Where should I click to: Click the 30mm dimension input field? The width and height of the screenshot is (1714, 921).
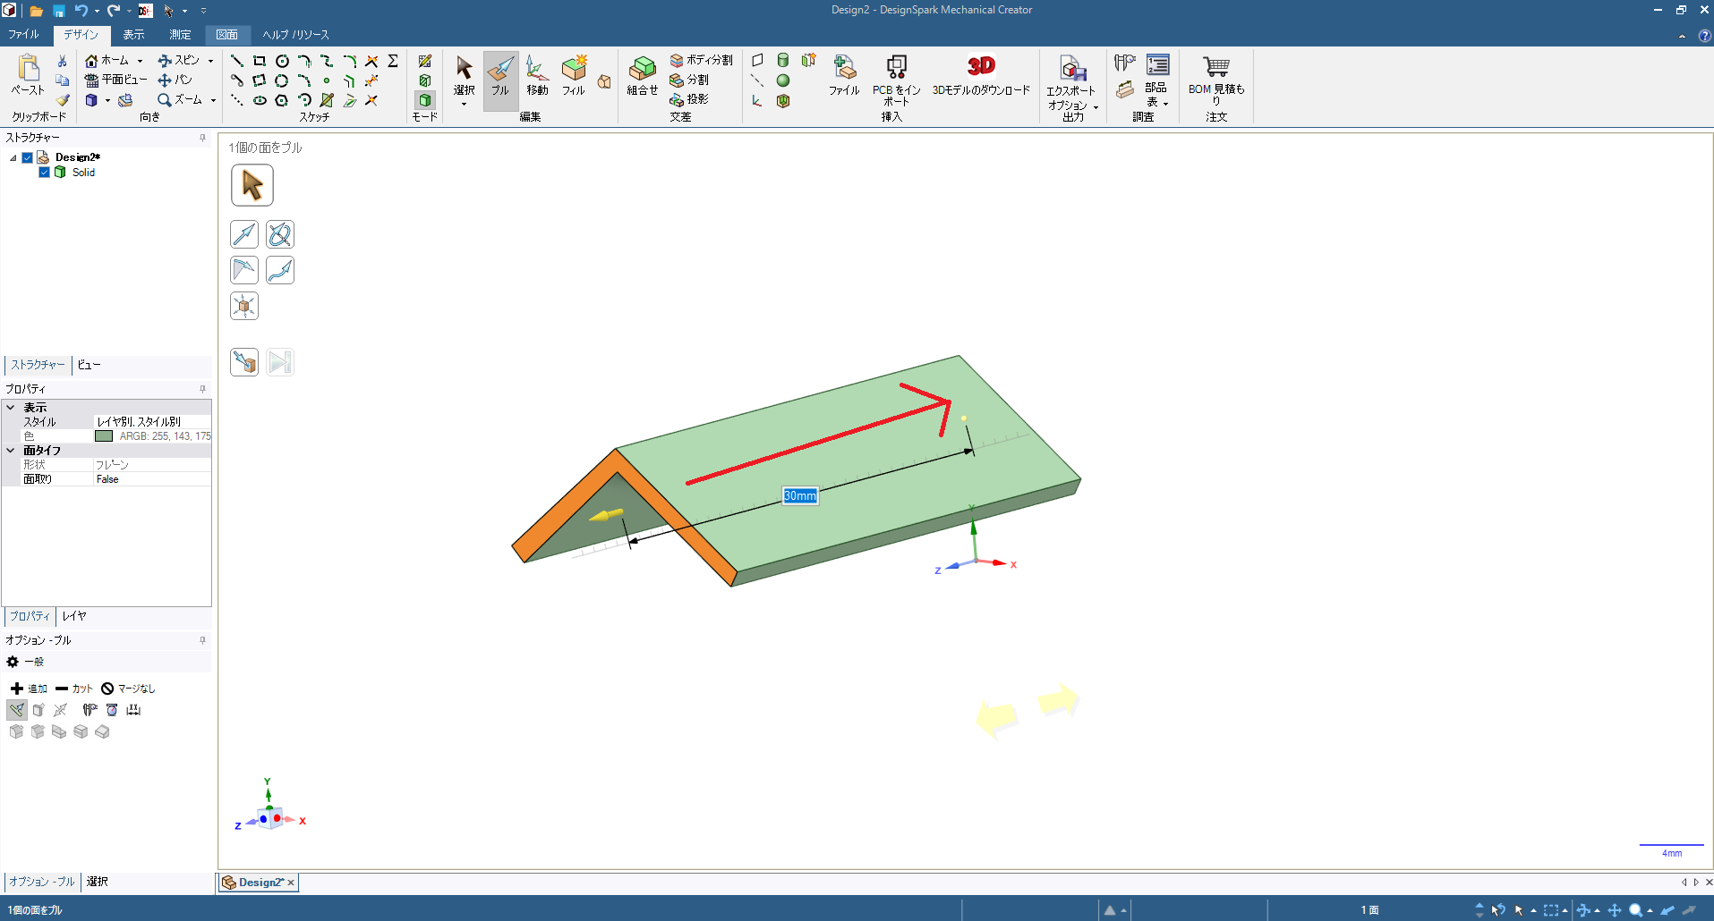click(799, 496)
